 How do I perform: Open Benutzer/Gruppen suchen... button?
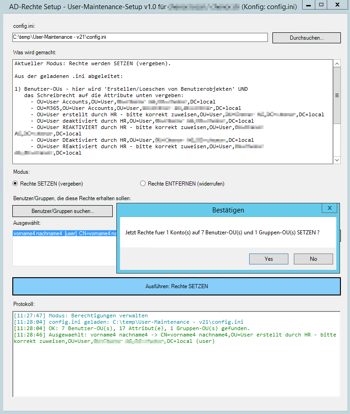(x=63, y=211)
